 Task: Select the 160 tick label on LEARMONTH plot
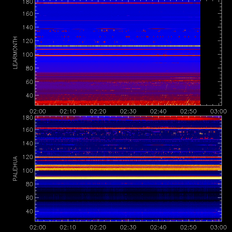[28, 14]
